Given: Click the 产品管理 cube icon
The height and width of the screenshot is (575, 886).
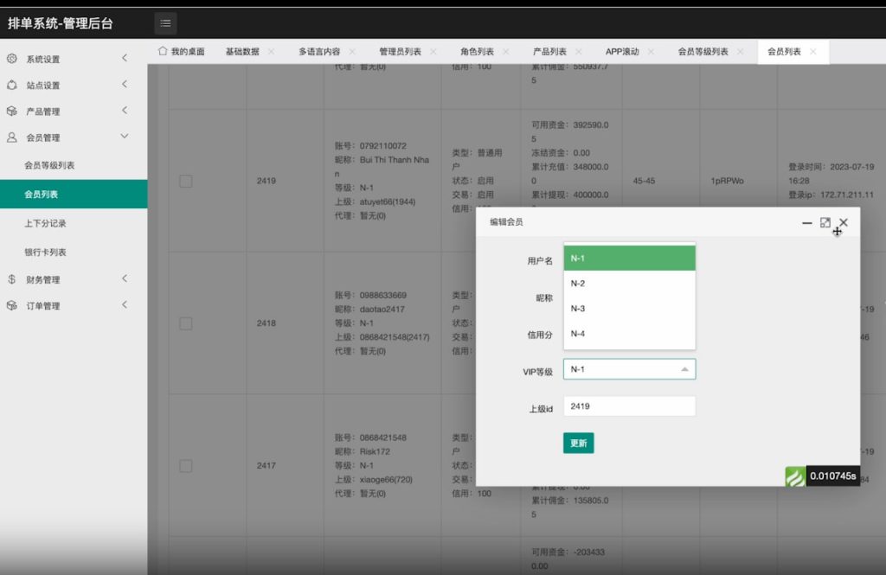Looking at the screenshot, I should [12, 111].
